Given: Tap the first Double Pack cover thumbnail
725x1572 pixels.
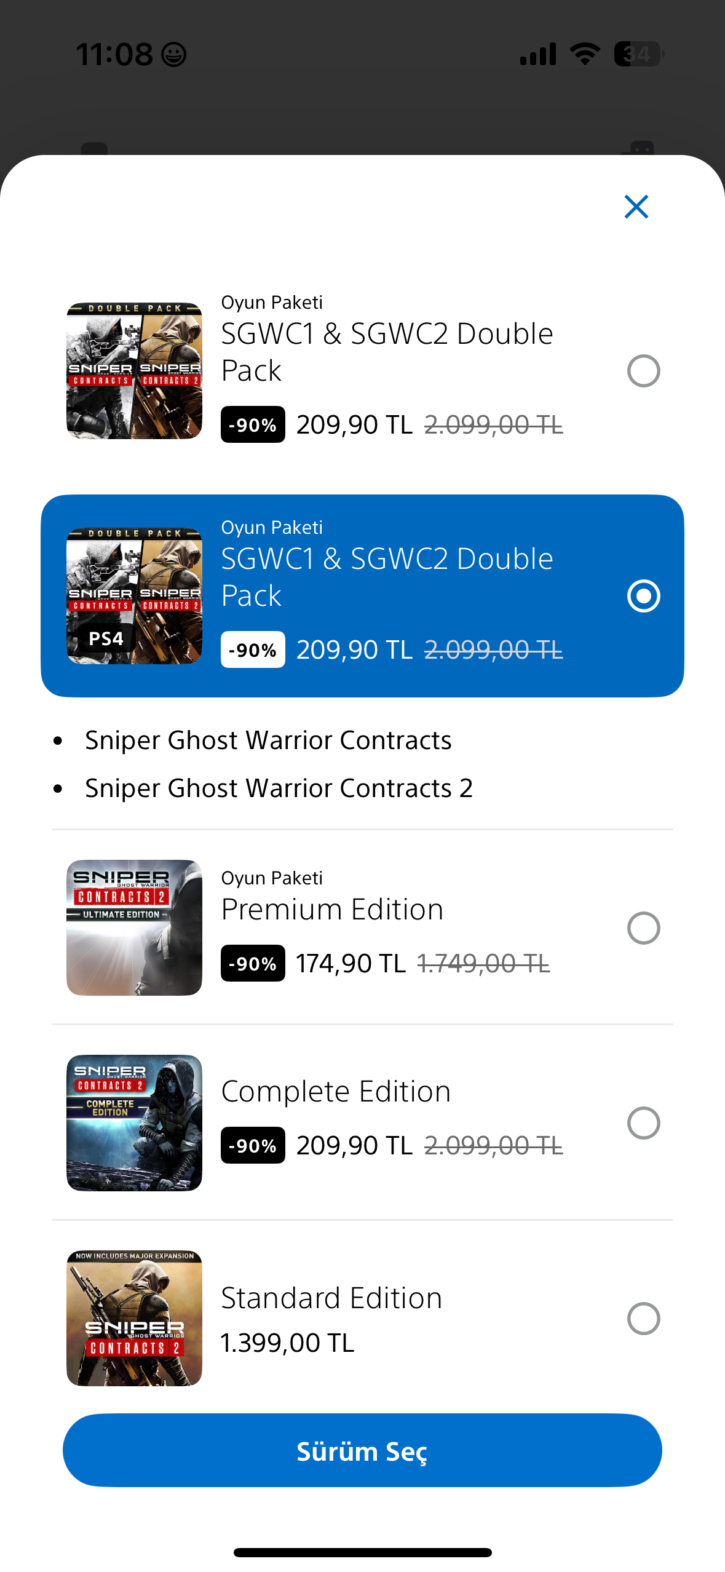Looking at the screenshot, I should 134,371.
